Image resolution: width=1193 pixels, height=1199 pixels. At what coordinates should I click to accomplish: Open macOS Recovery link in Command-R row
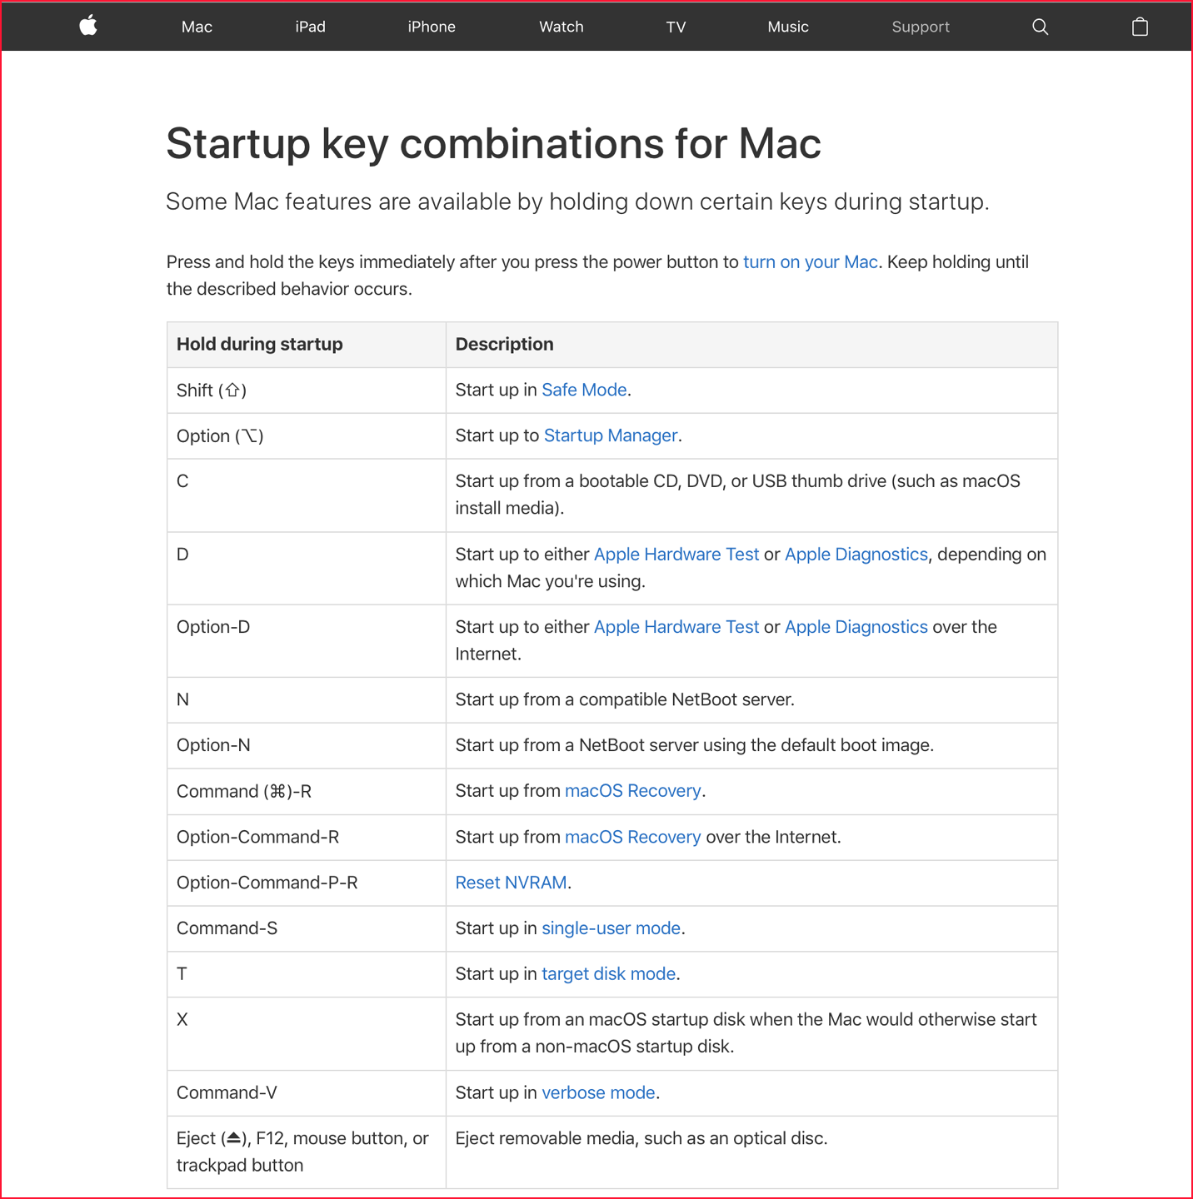click(x=633, y=790)
